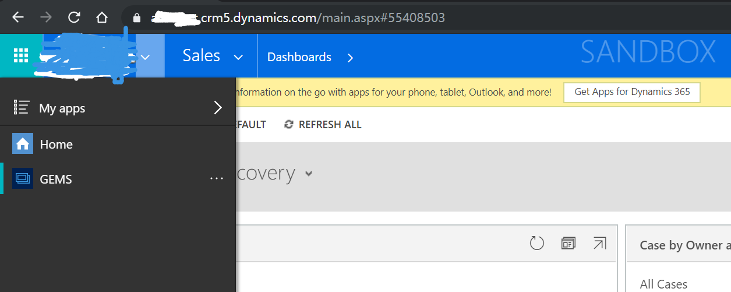Click the My apps list icon

[x=22, y=108]
